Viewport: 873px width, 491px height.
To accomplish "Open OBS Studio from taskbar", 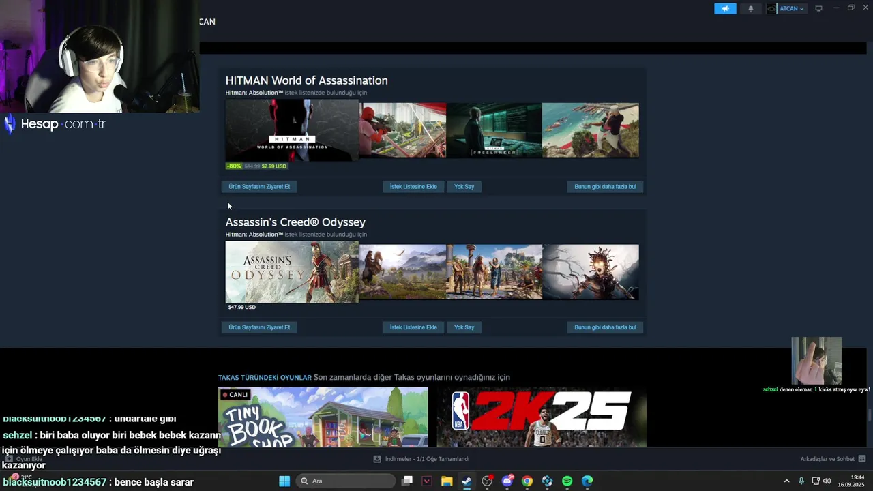I will click(487, 481).
